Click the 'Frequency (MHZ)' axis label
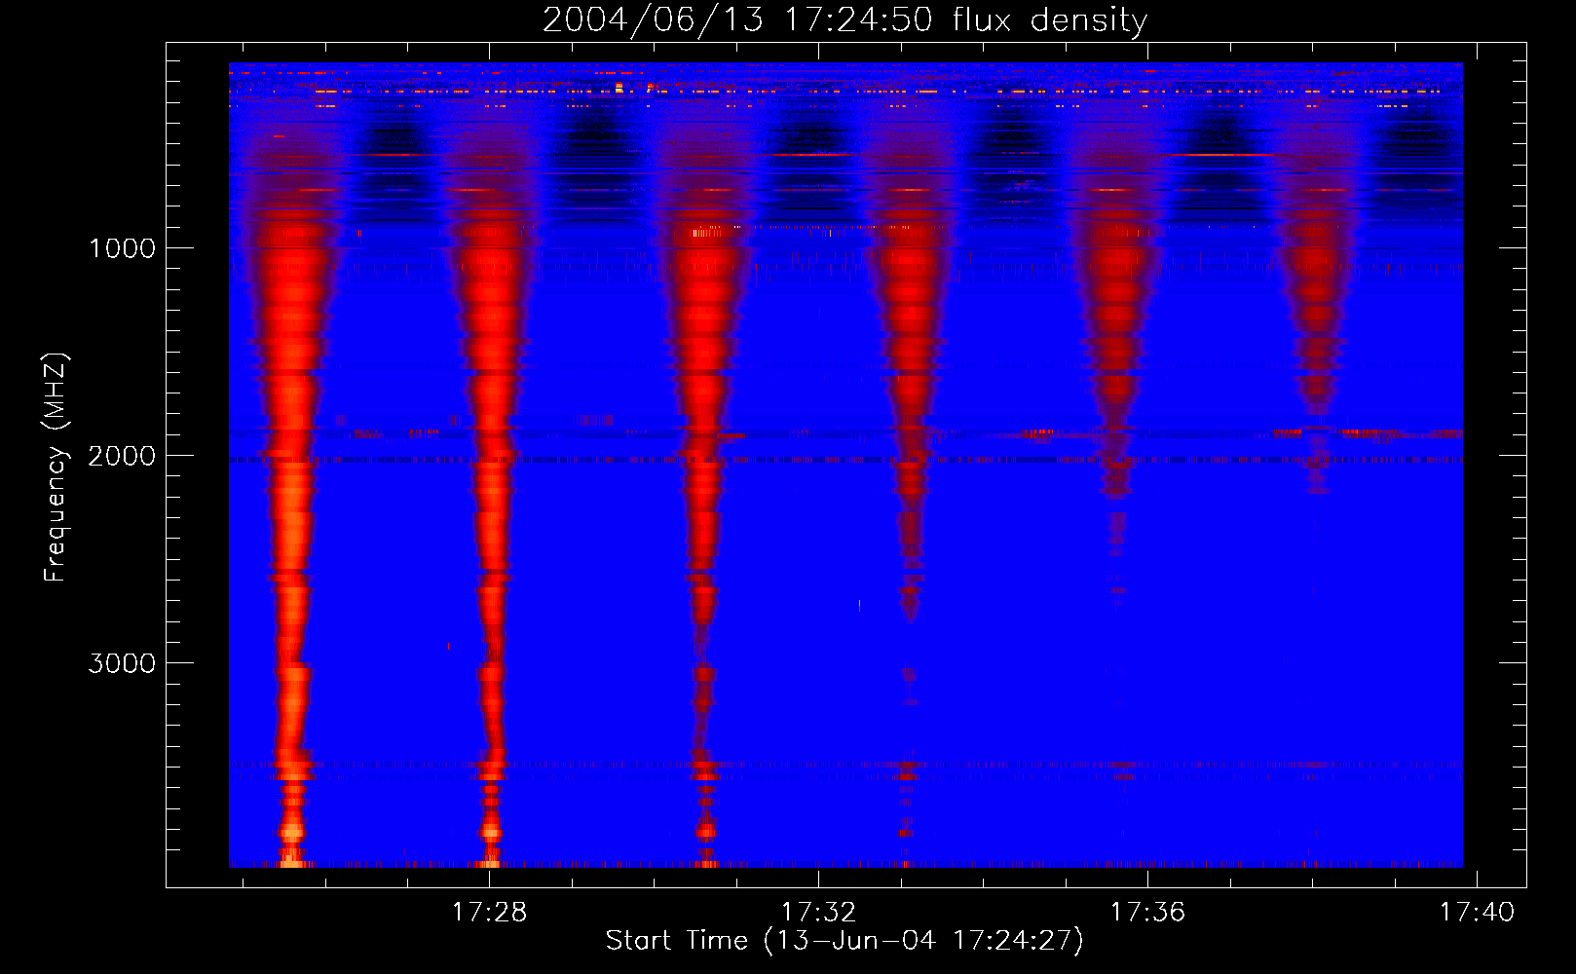The width and height of the screenshot is (1576, 974). tap(55, 468)
